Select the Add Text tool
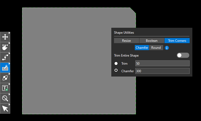Viewport: 201px width, 121px height. pyautogui.click(x=5, y=88)
